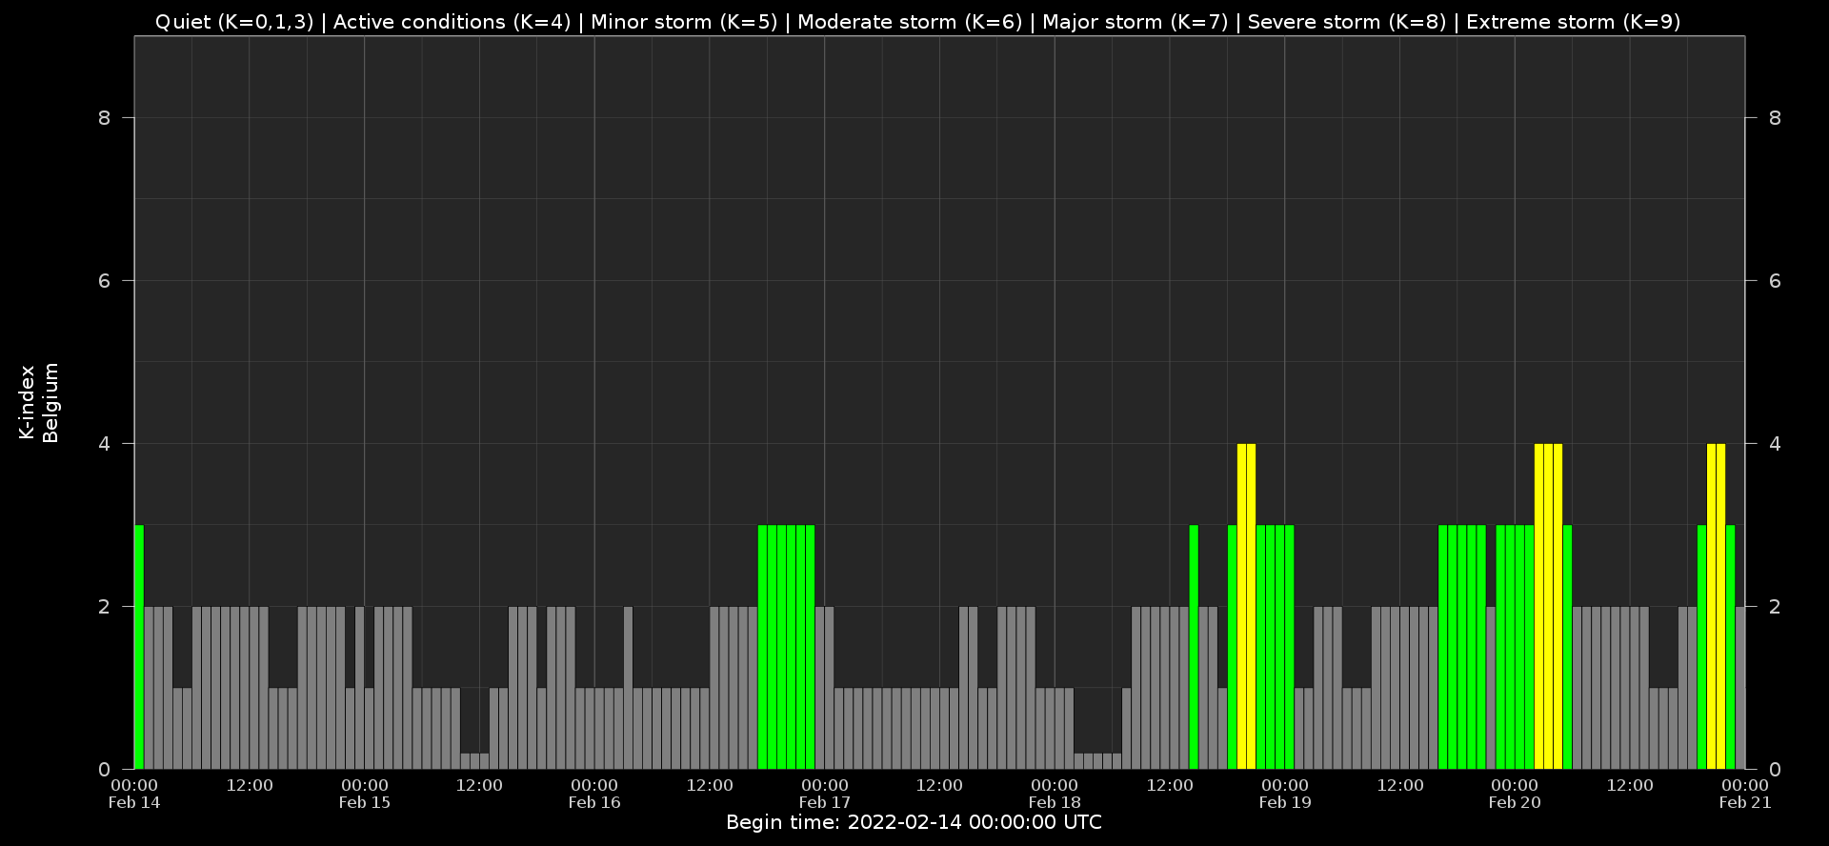Click the 'Quiet (K=0,1,3)' legend text

[234, 22]
